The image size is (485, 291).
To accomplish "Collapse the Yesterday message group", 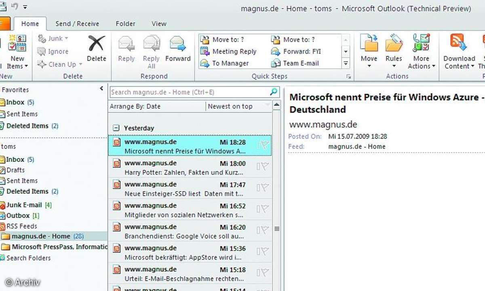I will [116, 128].
